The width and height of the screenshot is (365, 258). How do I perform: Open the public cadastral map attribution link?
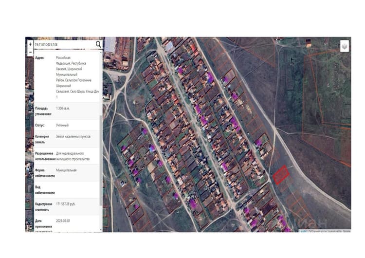coord(329,231)
